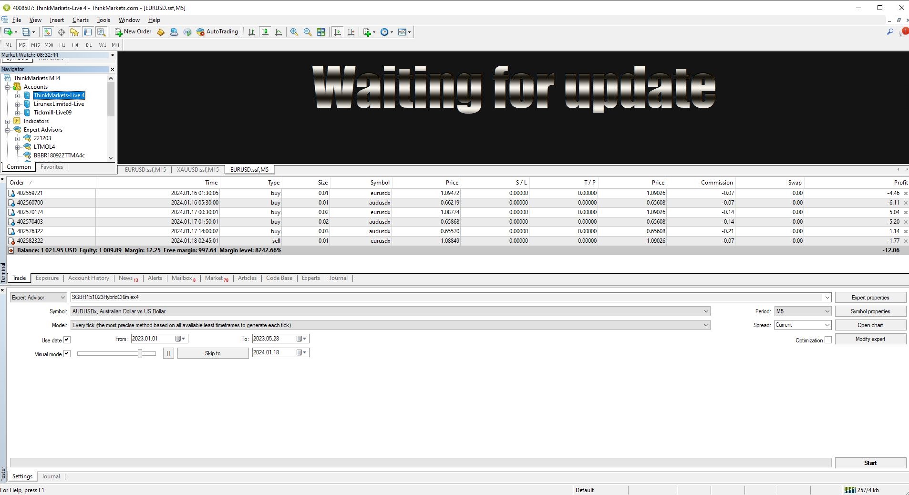Viewport: 909px width, 495px height.
Task: Click the bar chart type icon
Action: [251, 32]
